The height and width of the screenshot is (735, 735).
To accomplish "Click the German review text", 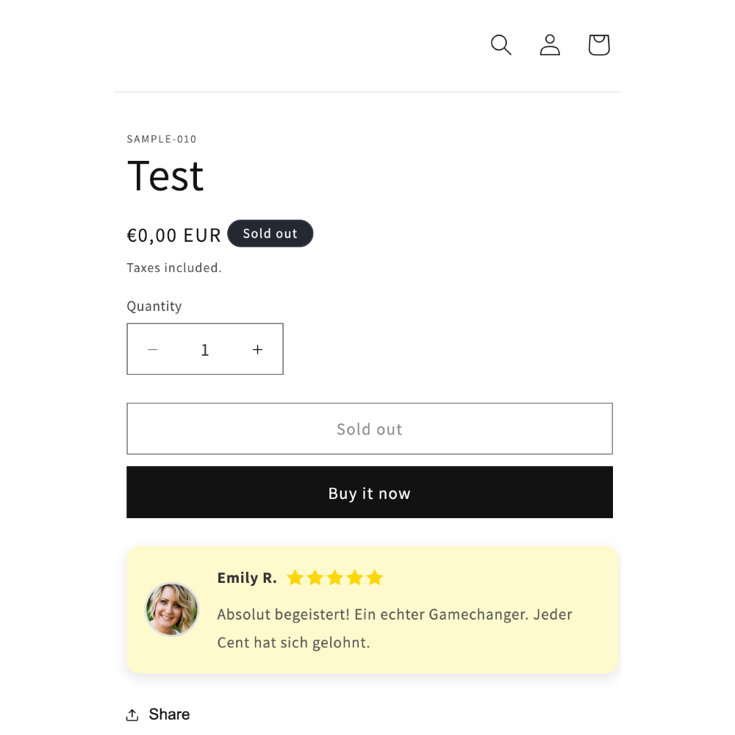I will point(395,628).
